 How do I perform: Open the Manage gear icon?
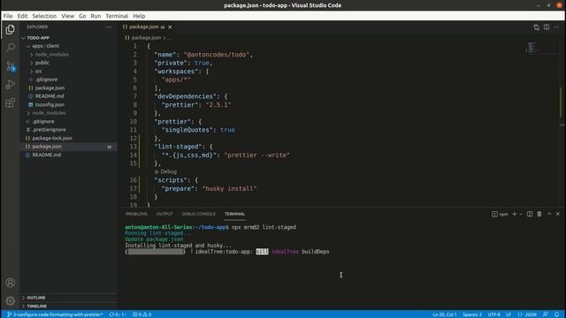coord(11,300)
